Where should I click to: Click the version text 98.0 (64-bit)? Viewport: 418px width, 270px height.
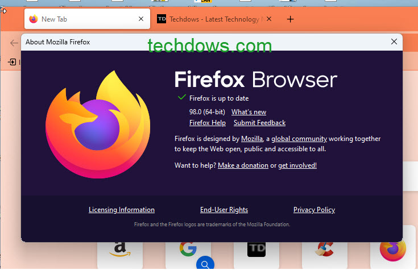point(207,112)
